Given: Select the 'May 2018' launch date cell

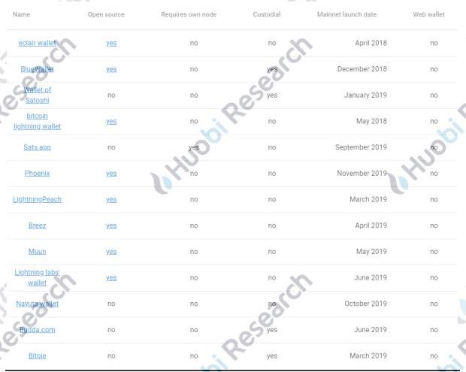Looking at the screenshot, I should click(371, 121).
